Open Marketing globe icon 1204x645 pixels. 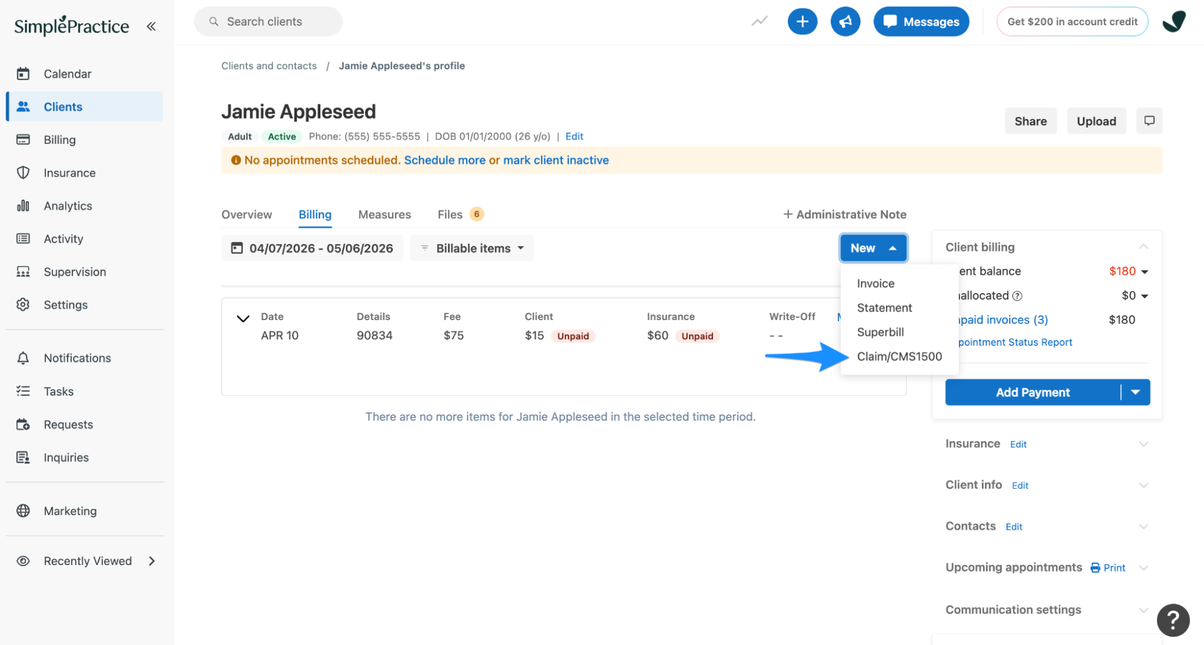point(23,511)
